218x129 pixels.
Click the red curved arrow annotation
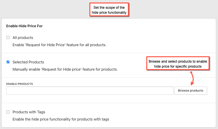click(x=192, y=78)
